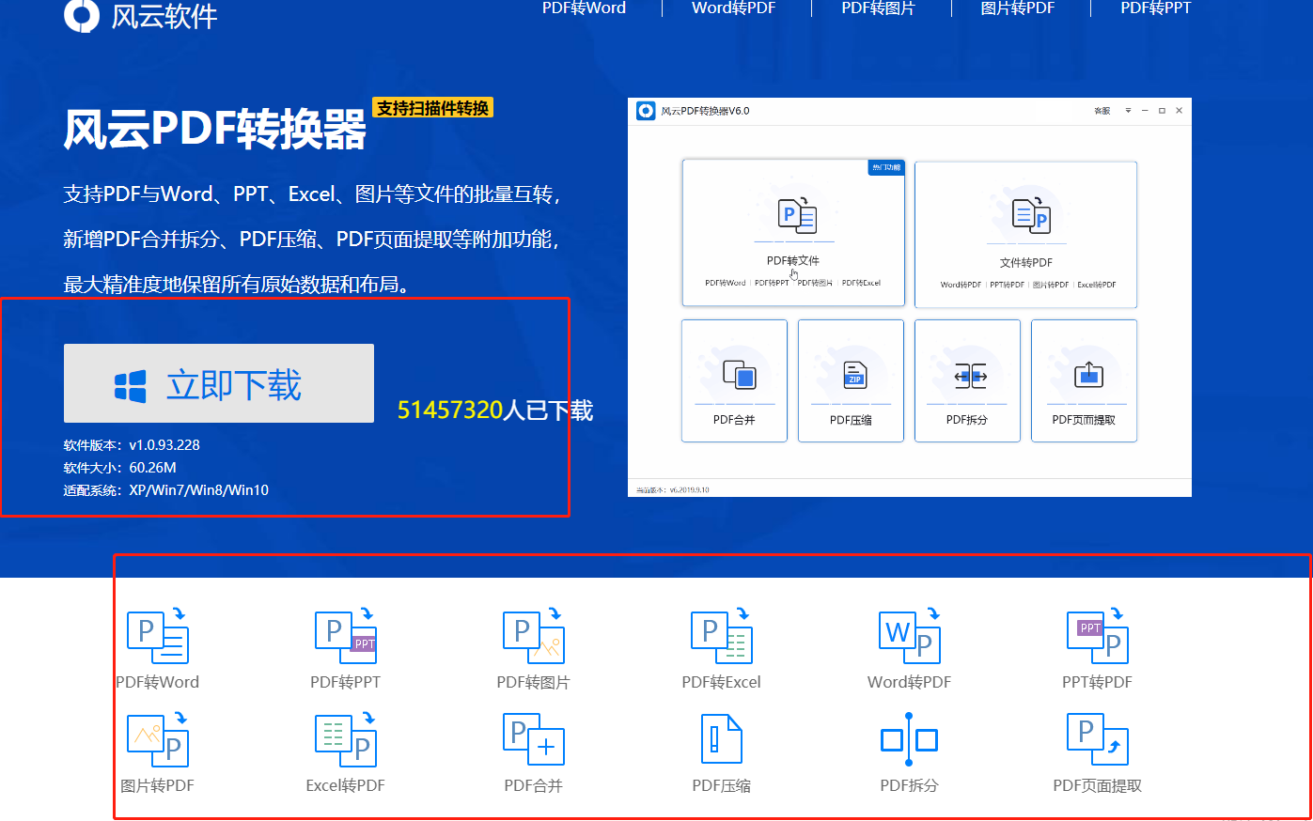Select 图片转PDF in the top navigation bar
This screenshot has width=1313, height=821.
[1017, 8]
